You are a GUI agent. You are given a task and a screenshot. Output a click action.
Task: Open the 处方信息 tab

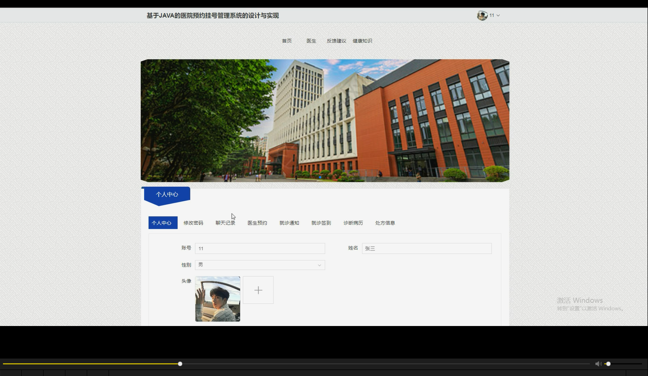(385, 223)
